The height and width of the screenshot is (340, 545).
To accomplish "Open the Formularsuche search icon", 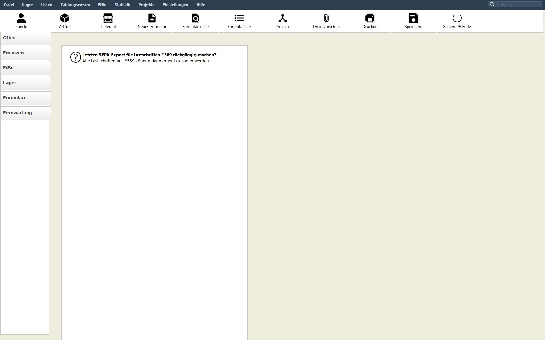I will click(x=196, y=18).
